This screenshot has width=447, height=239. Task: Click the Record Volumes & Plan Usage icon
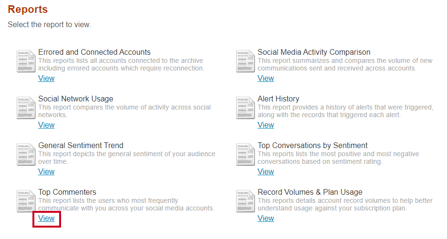[246, 201]
